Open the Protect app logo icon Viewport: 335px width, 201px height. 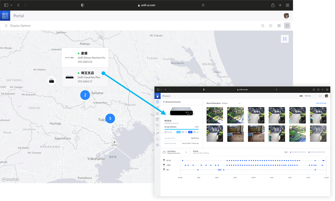pyautogui.click(x=157, y=96)
